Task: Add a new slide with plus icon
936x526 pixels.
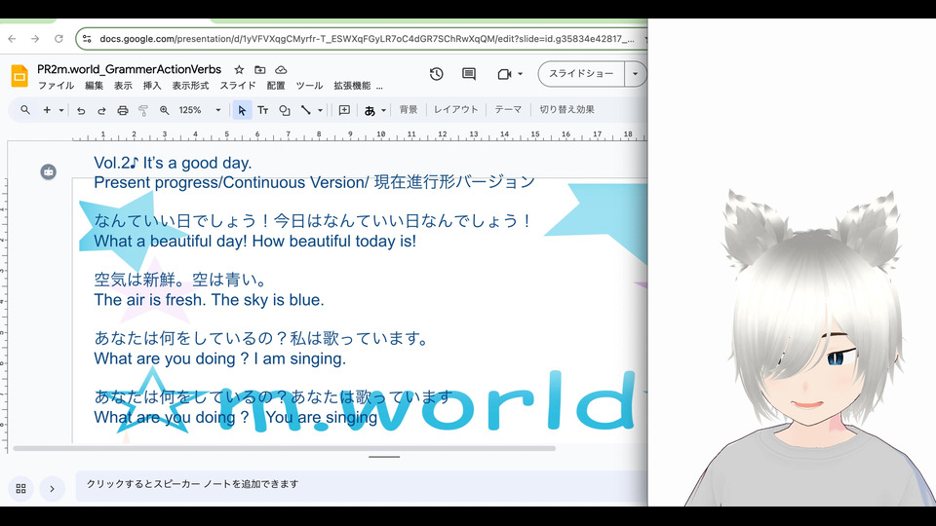Action: point(47,110)
